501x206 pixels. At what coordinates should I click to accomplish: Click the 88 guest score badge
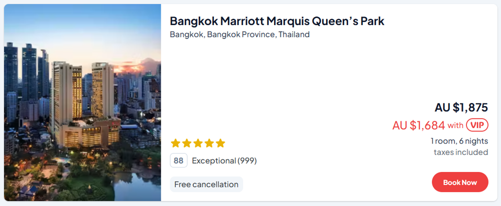(x=179, y=160)
